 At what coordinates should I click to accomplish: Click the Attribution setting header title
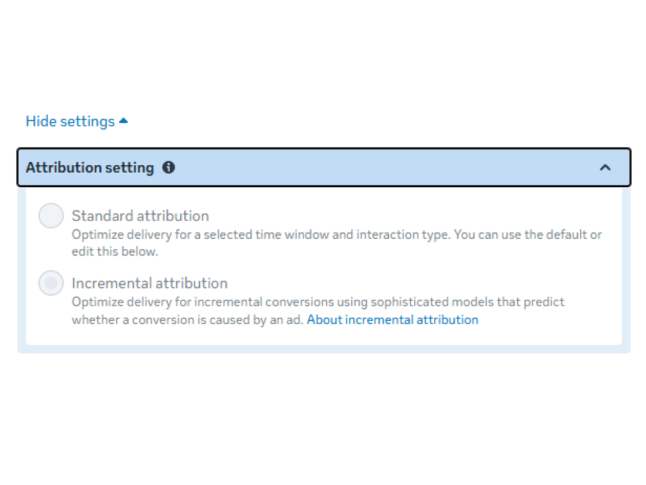(90, 167)
